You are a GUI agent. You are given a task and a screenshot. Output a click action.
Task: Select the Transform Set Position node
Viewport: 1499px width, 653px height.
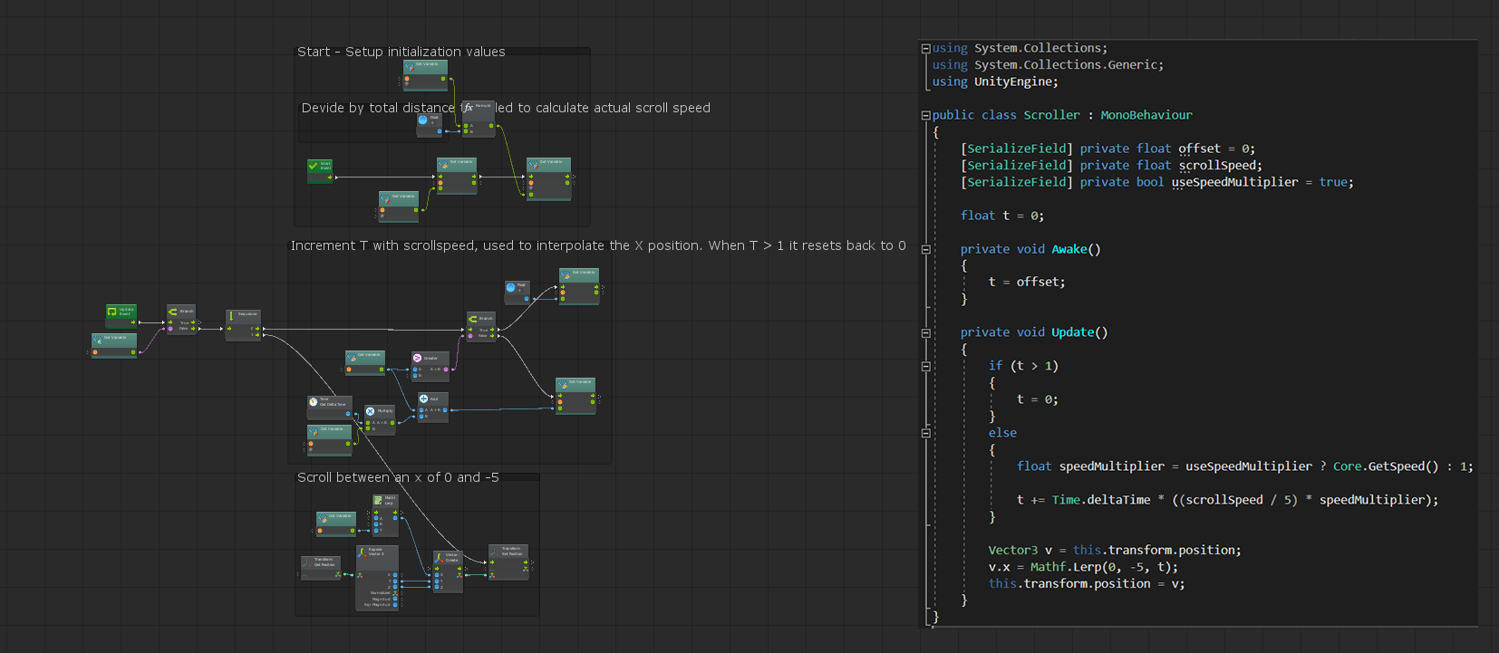[x=508, y=562]
